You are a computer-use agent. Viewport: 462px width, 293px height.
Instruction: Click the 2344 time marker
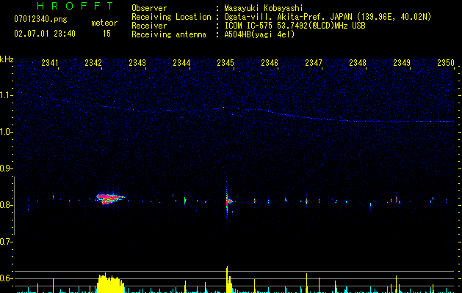(181, 63)
